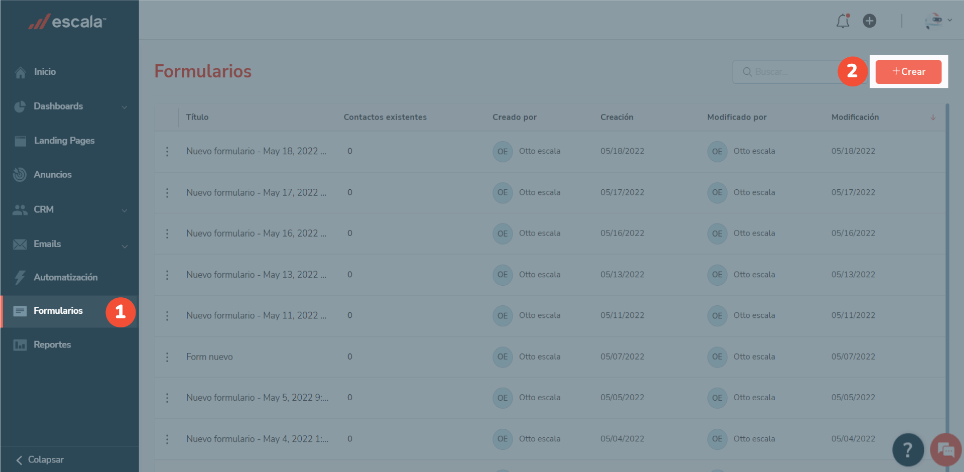Open the help question mark bubble
This screenshot has width=964, height=472.
point(908,449)
